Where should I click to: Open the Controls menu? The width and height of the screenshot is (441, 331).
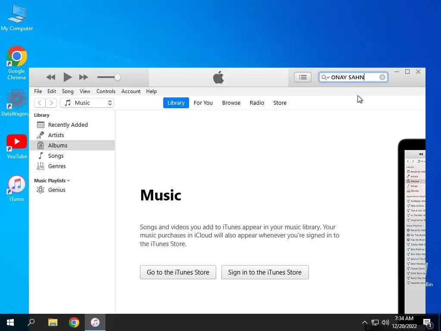coord(106,91)
